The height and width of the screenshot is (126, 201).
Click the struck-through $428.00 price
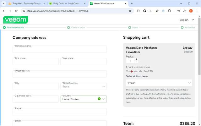[188, 52]
